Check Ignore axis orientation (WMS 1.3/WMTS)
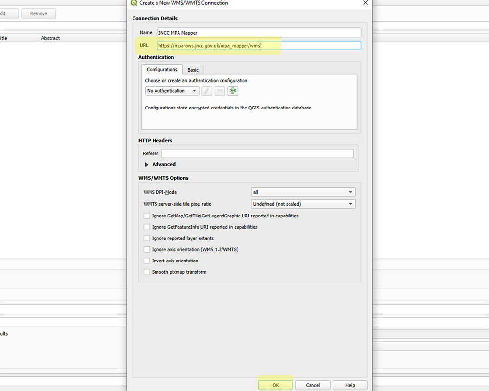Screen dimensions: 489x391 [x=147, y=249]
